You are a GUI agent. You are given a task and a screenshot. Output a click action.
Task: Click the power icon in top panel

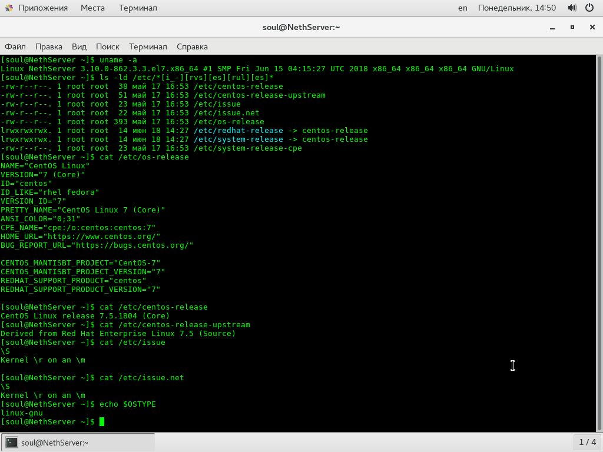click(589, 8)
